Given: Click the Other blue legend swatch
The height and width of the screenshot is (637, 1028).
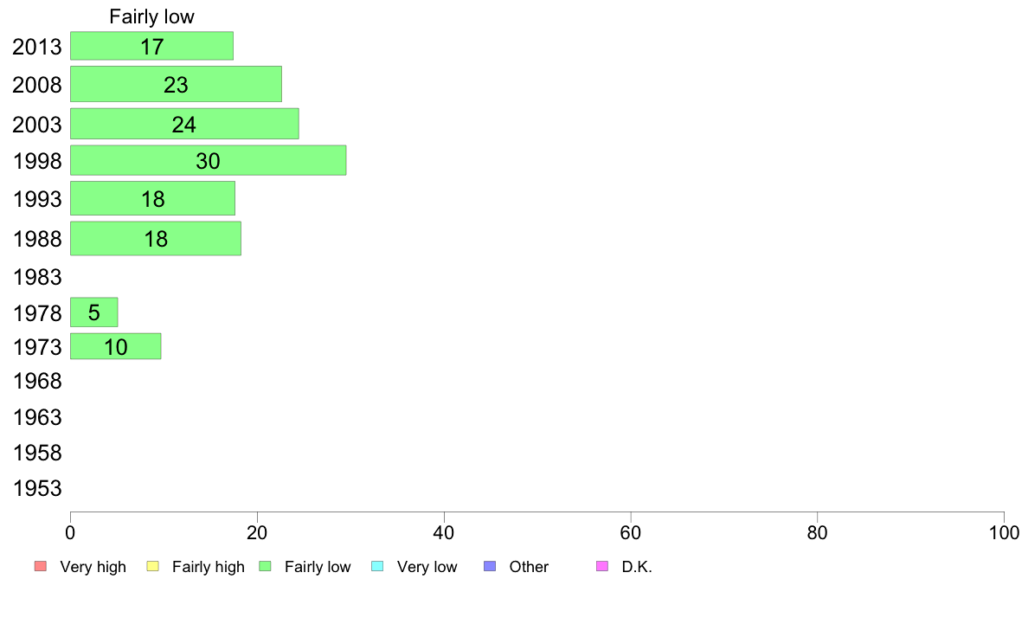Looking at the screenshot, I should tap(490, 566).
